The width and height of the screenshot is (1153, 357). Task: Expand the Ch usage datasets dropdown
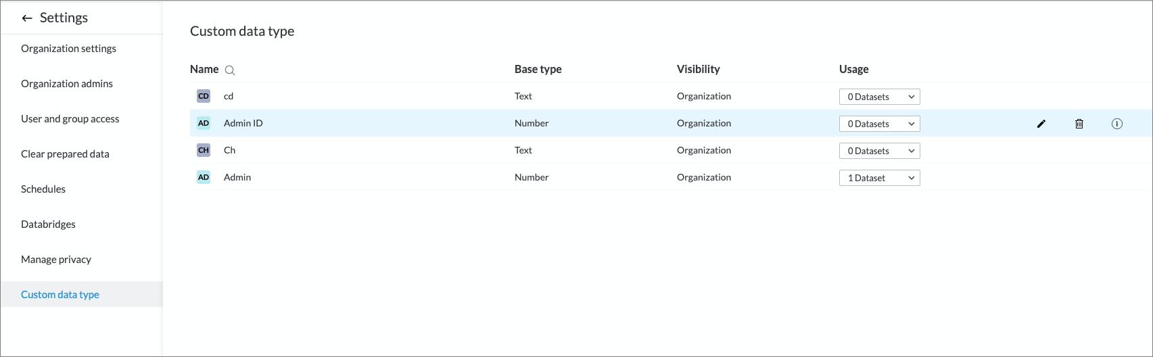pos(879,151)
